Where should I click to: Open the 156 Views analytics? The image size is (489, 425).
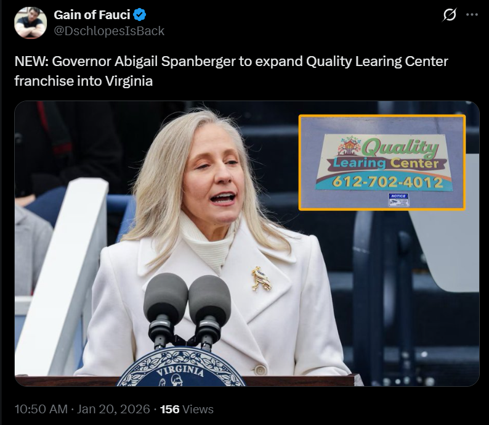coord(187,409)
